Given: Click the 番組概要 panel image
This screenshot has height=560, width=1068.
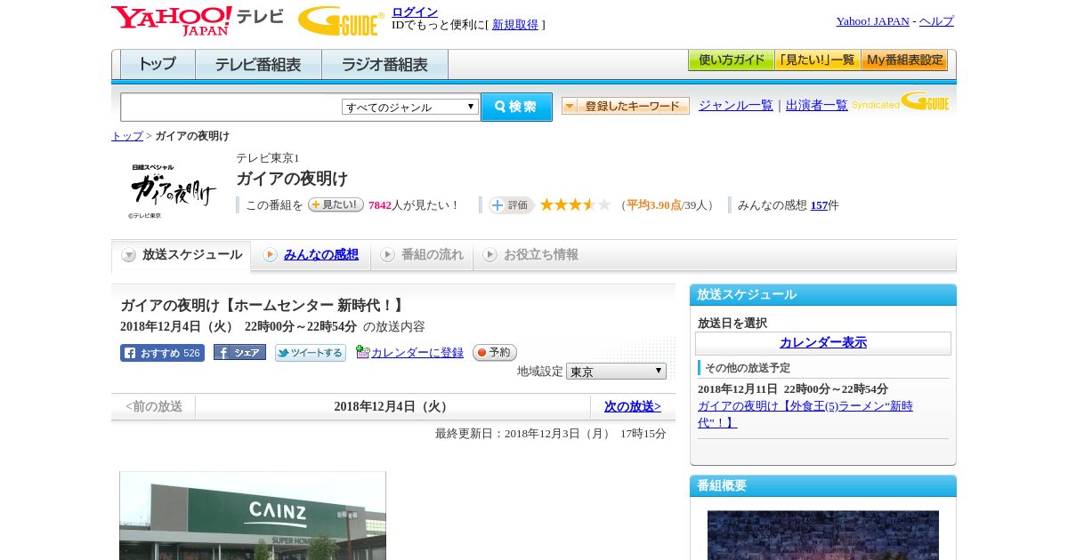Looking at the screenshot, I should pos(823,535).
